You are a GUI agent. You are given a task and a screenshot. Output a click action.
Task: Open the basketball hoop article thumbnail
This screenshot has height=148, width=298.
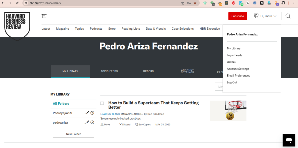pyautogui.click(x=228, y=111)
